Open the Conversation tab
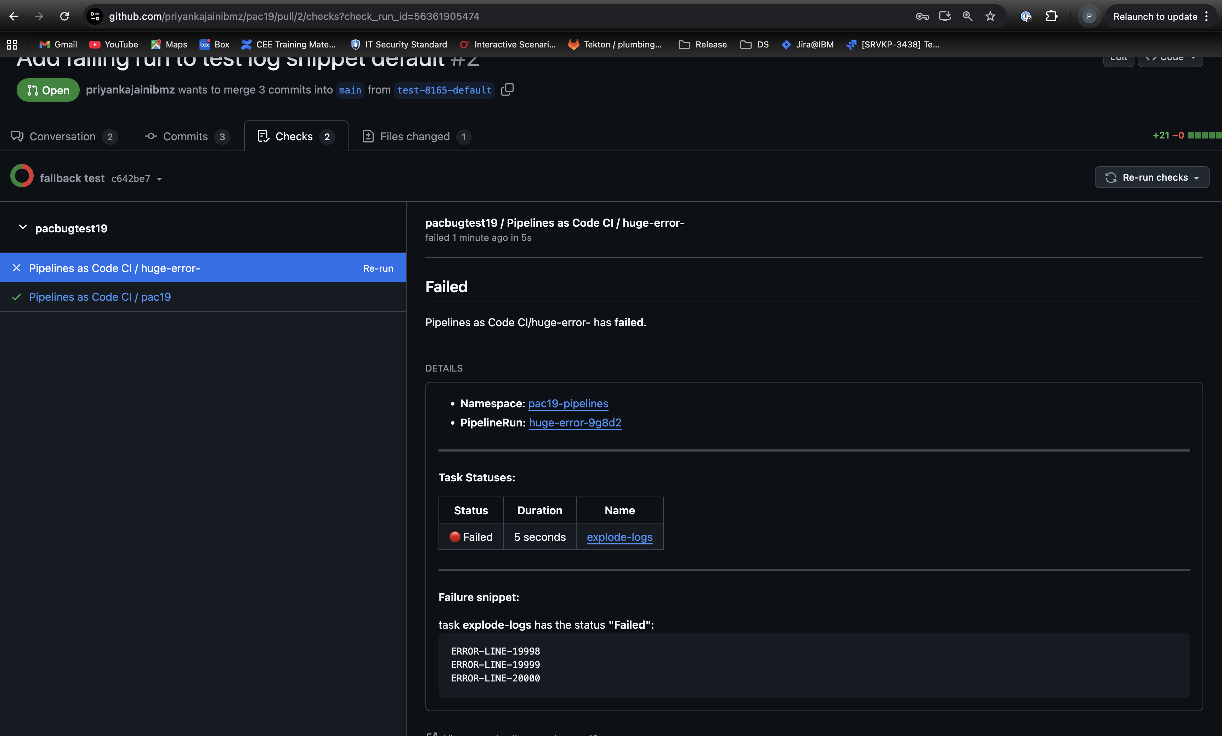1222x736 pixels. click(63, 136)
